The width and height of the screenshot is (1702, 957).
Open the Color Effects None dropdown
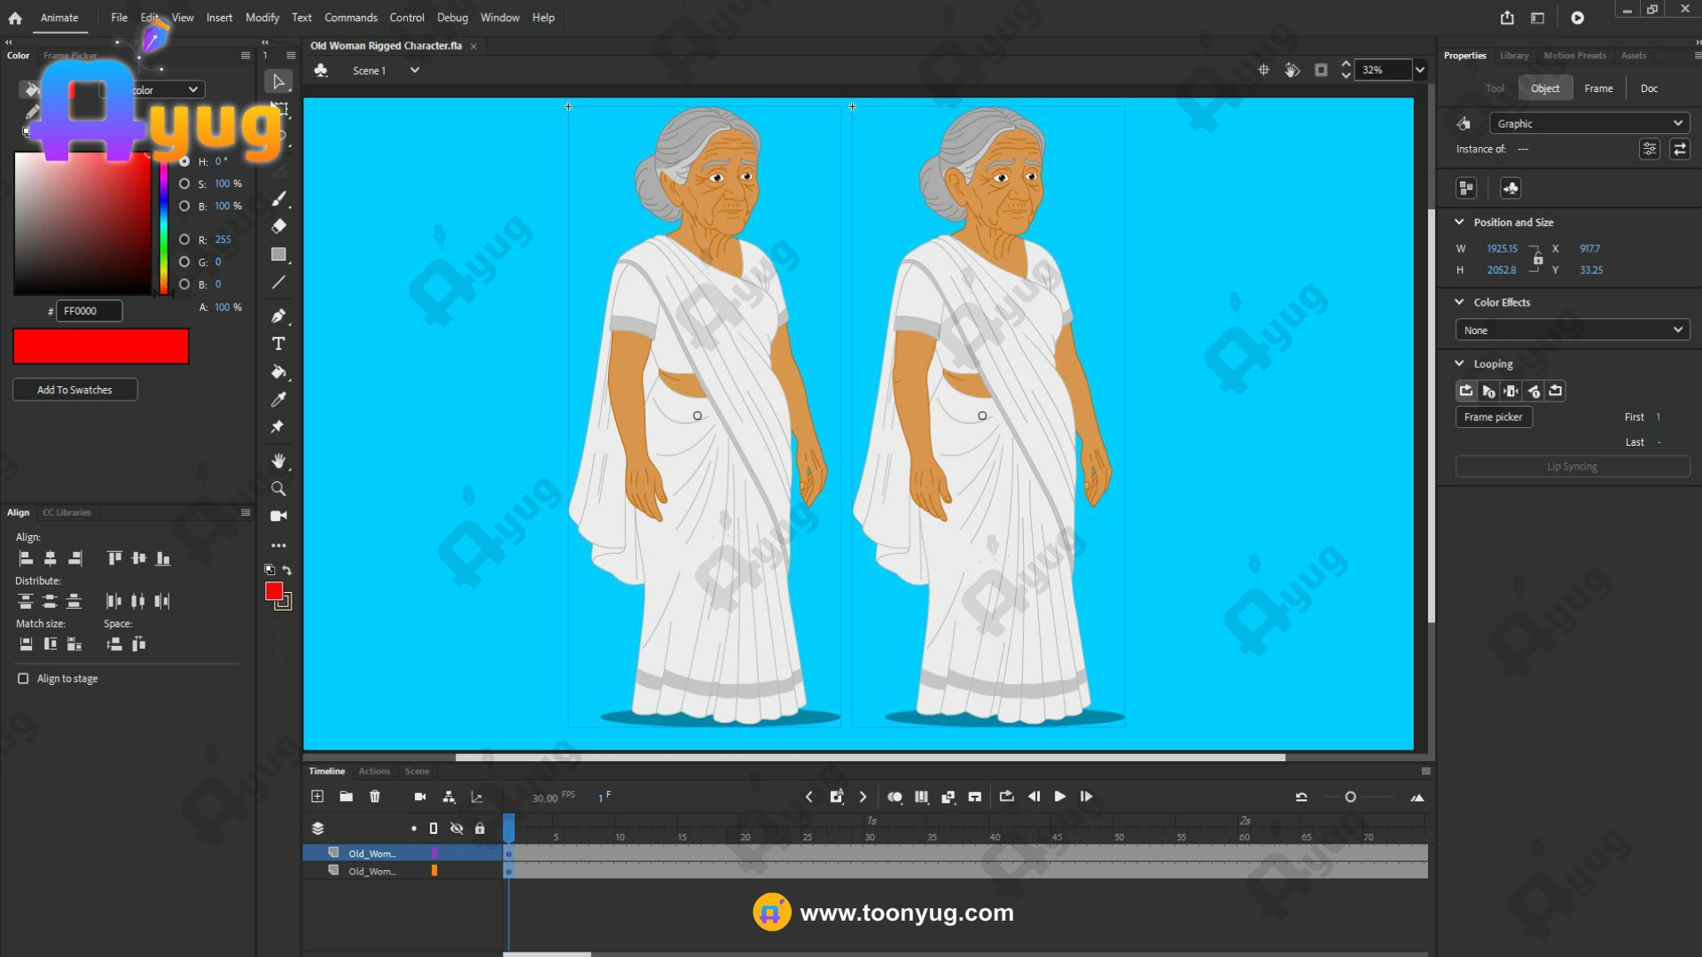pos(1572,331)
